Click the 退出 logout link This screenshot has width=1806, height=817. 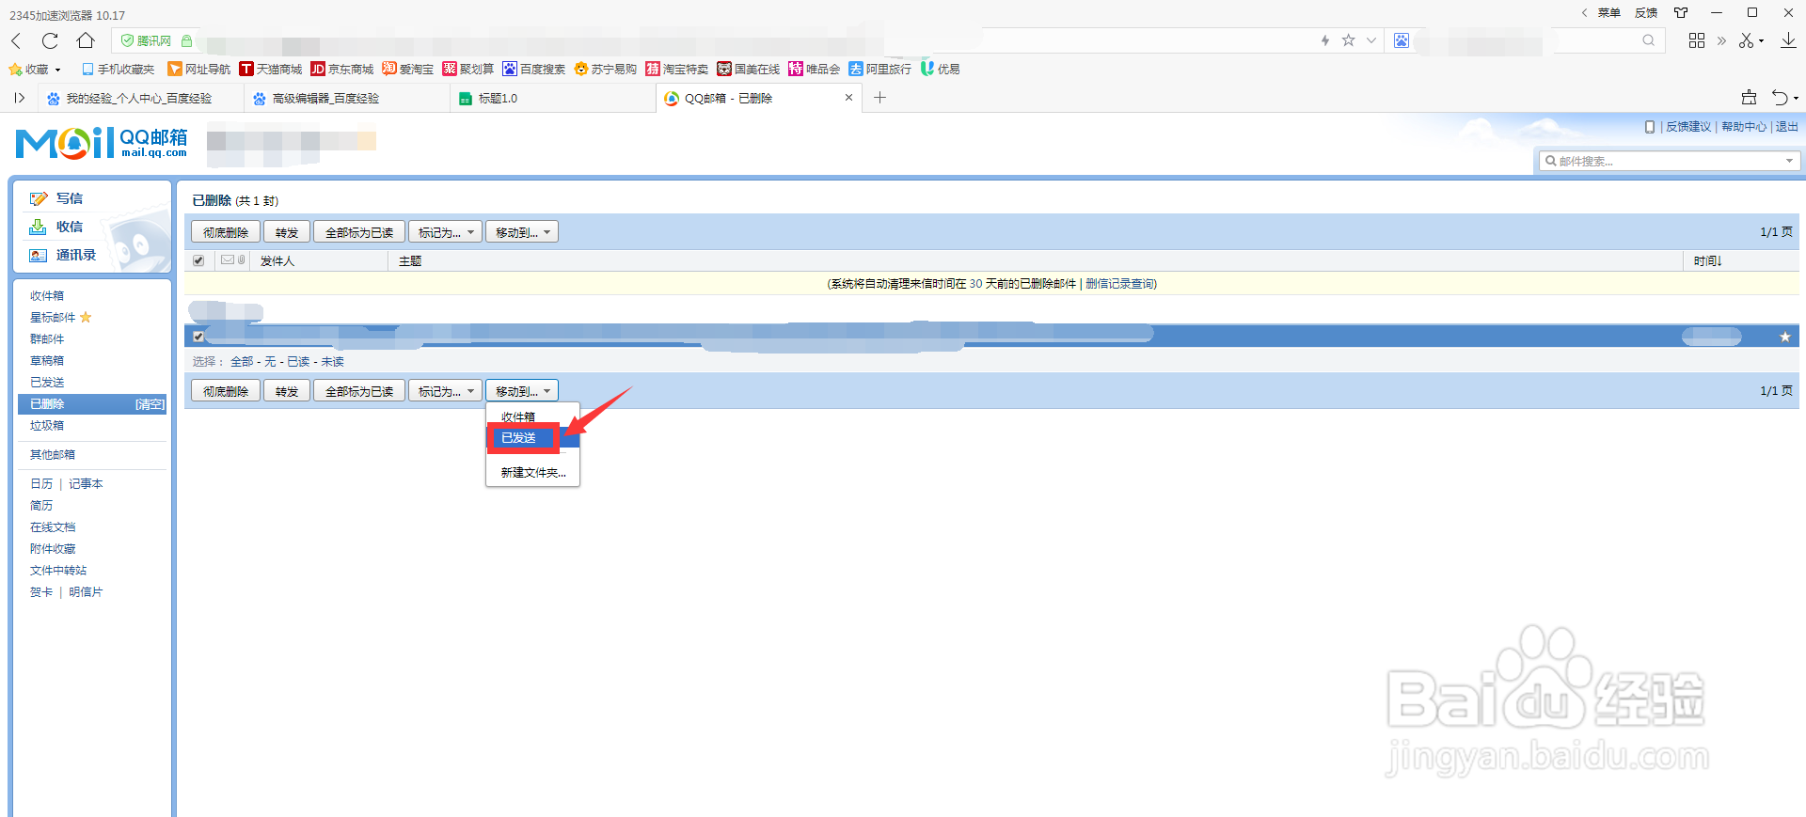(1786, 127)
